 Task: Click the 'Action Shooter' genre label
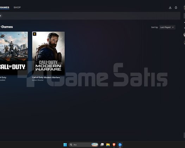38,80
